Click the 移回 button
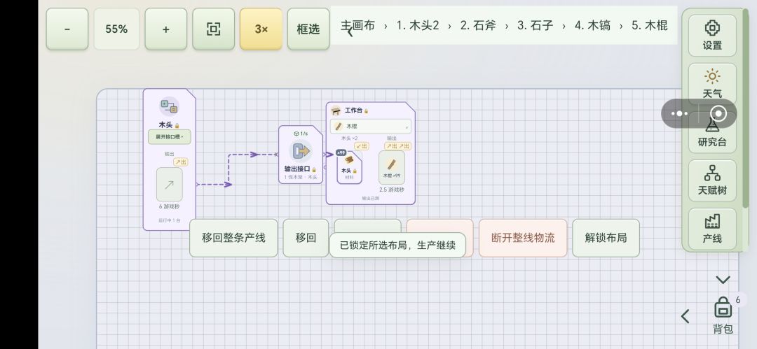Image resolution: width=757 pixels, height=349 pixels. click(306, 238)
